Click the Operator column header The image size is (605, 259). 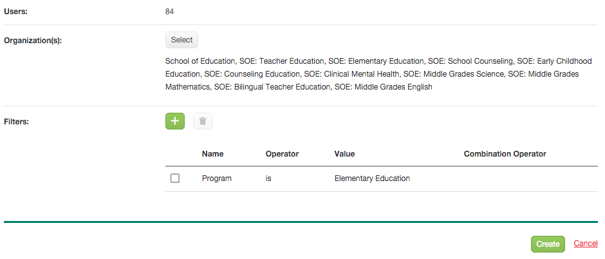(x=282, y=154)
